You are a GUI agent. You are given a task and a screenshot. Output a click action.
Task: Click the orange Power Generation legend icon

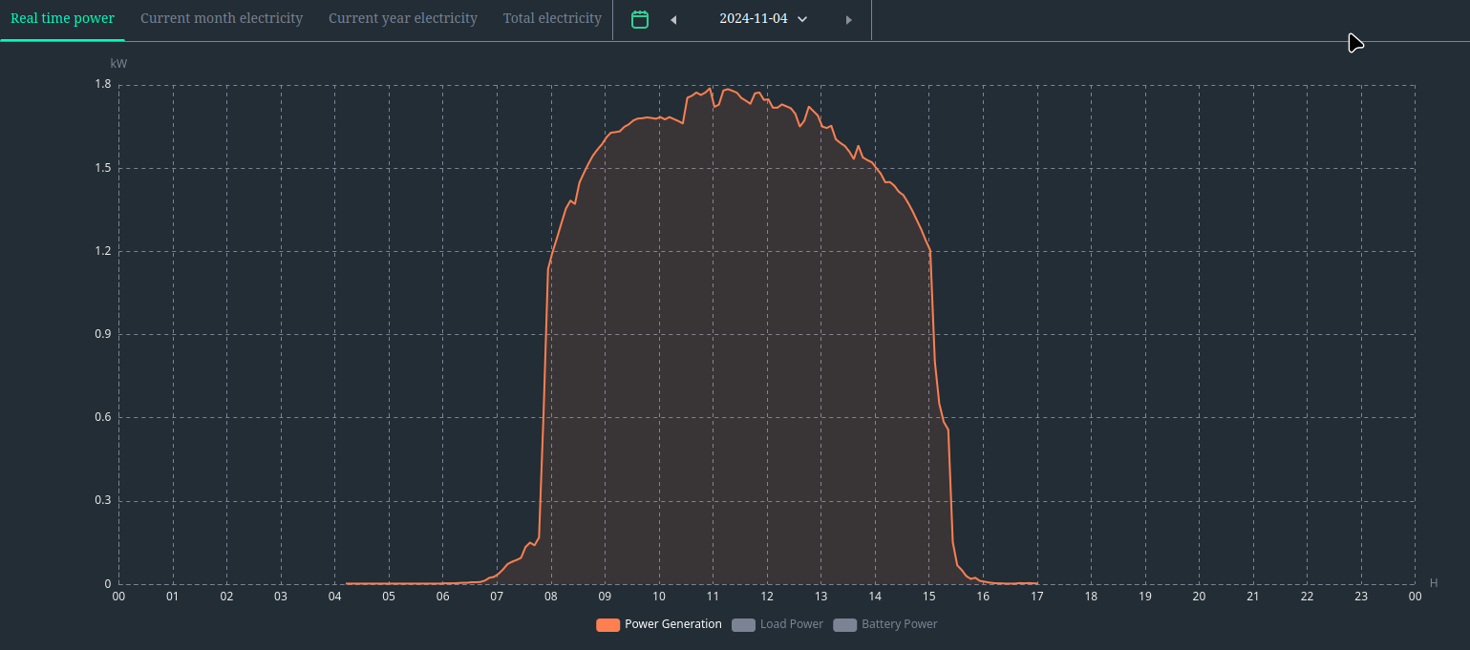click(607, 625)
